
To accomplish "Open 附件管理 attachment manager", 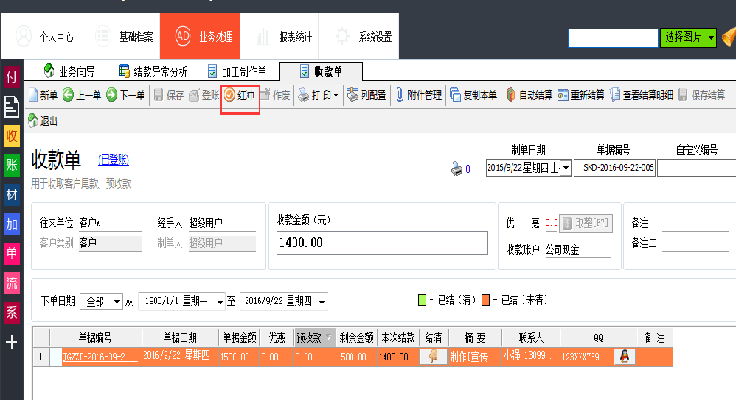I will [x=418, y=95].
